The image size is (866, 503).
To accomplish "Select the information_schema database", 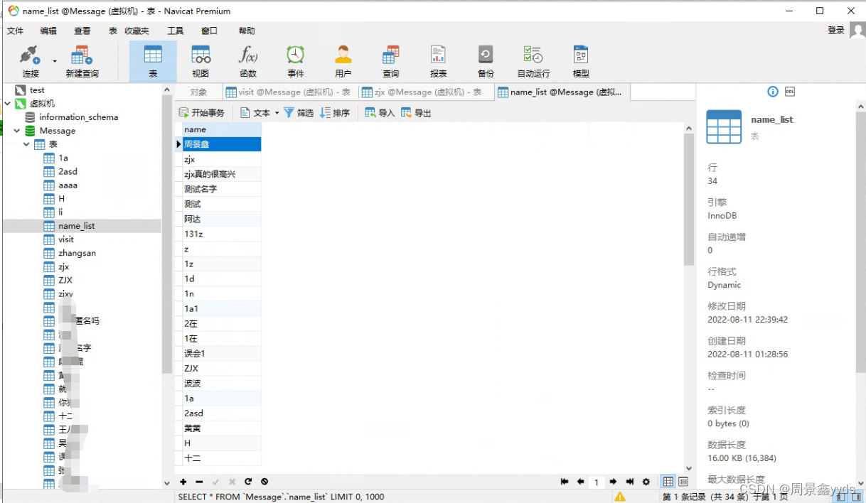I will coord(78,117).
